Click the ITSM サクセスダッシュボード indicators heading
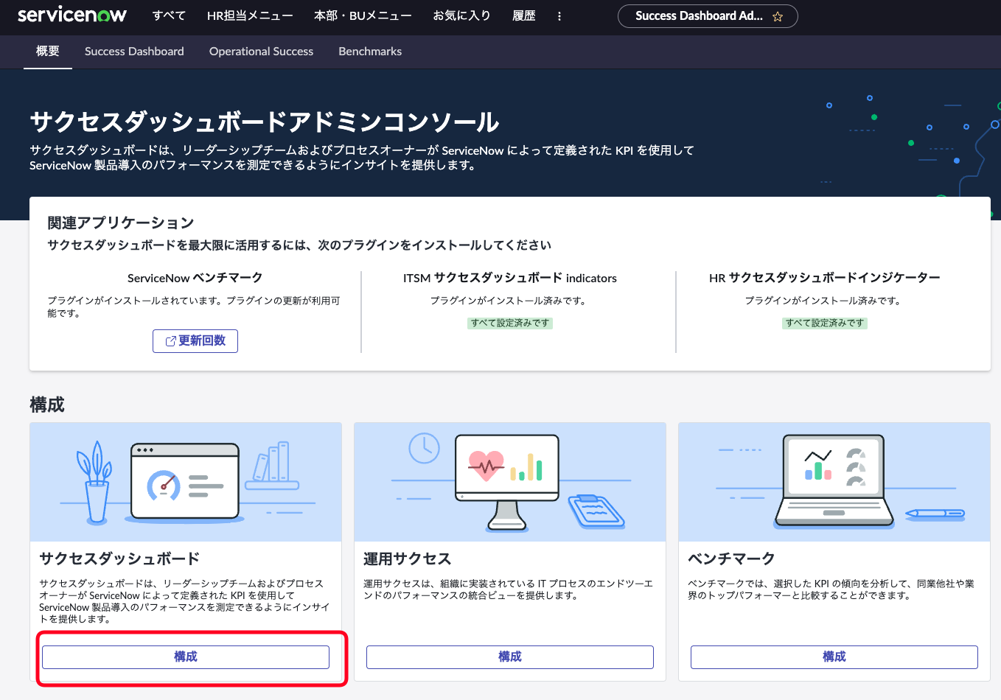 coord(510,278)
